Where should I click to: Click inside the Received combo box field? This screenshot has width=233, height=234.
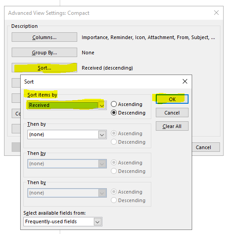coord(63,105)
